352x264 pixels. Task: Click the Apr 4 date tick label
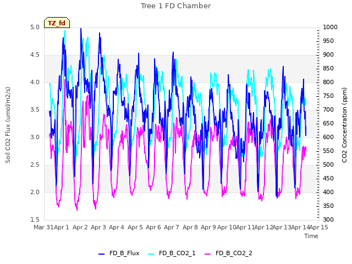(117, 227)
